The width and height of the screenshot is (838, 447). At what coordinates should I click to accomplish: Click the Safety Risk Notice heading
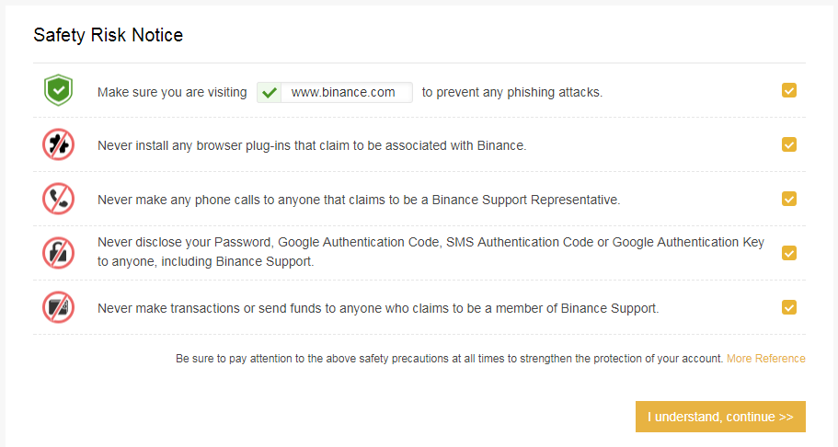108,35
